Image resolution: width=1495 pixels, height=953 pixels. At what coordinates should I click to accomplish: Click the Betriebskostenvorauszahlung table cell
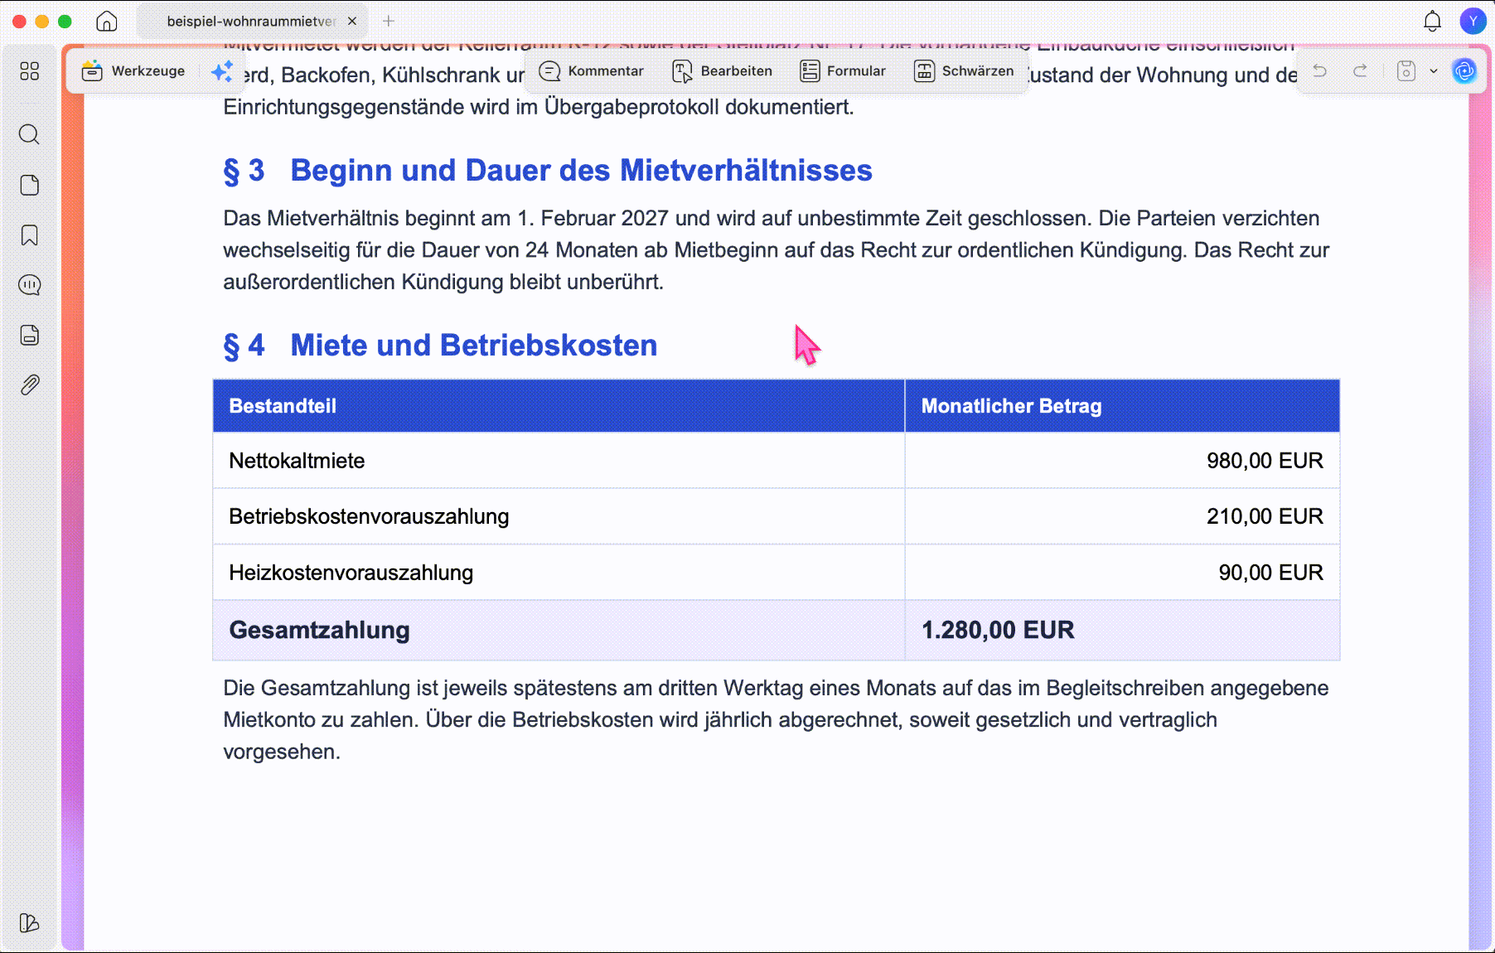pyautogui.click(x=559, y=516)
